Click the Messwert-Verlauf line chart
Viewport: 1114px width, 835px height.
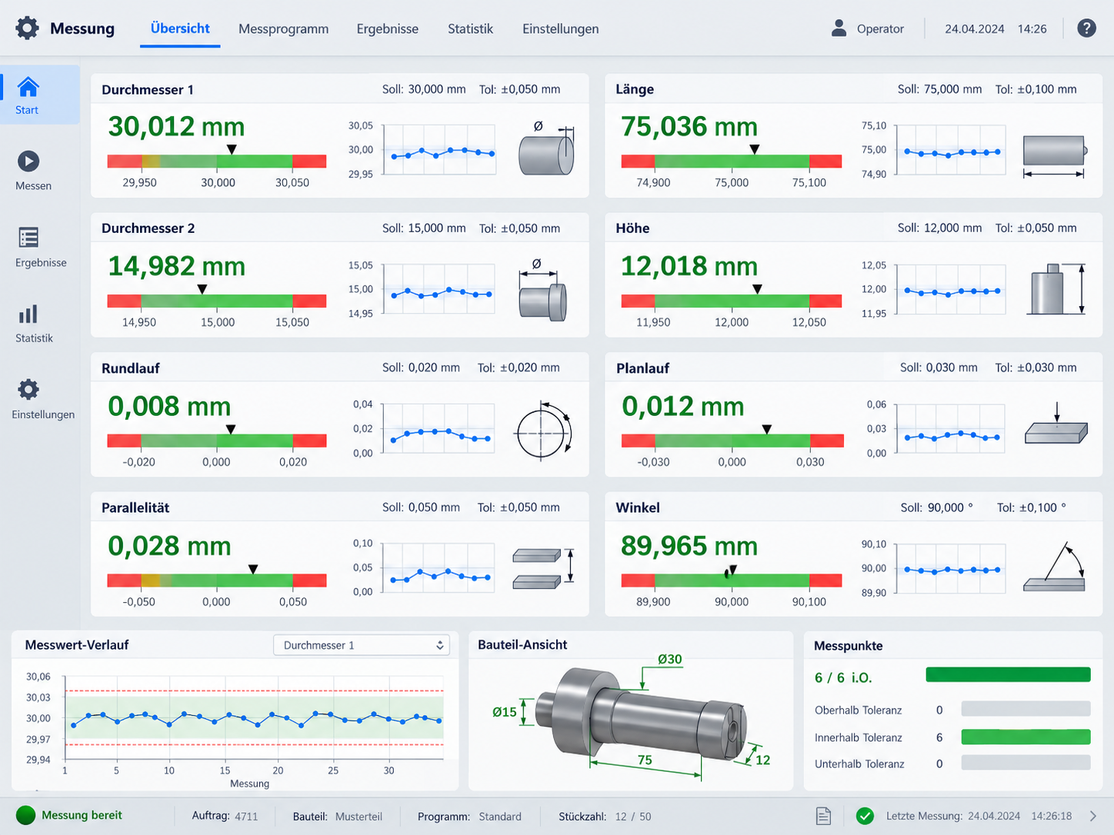pyautogui.click(x=254, y=720)
